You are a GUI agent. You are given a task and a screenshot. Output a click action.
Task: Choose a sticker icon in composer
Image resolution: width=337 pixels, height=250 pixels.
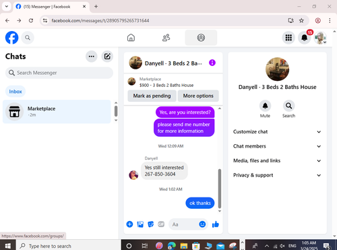click(150, 224)
